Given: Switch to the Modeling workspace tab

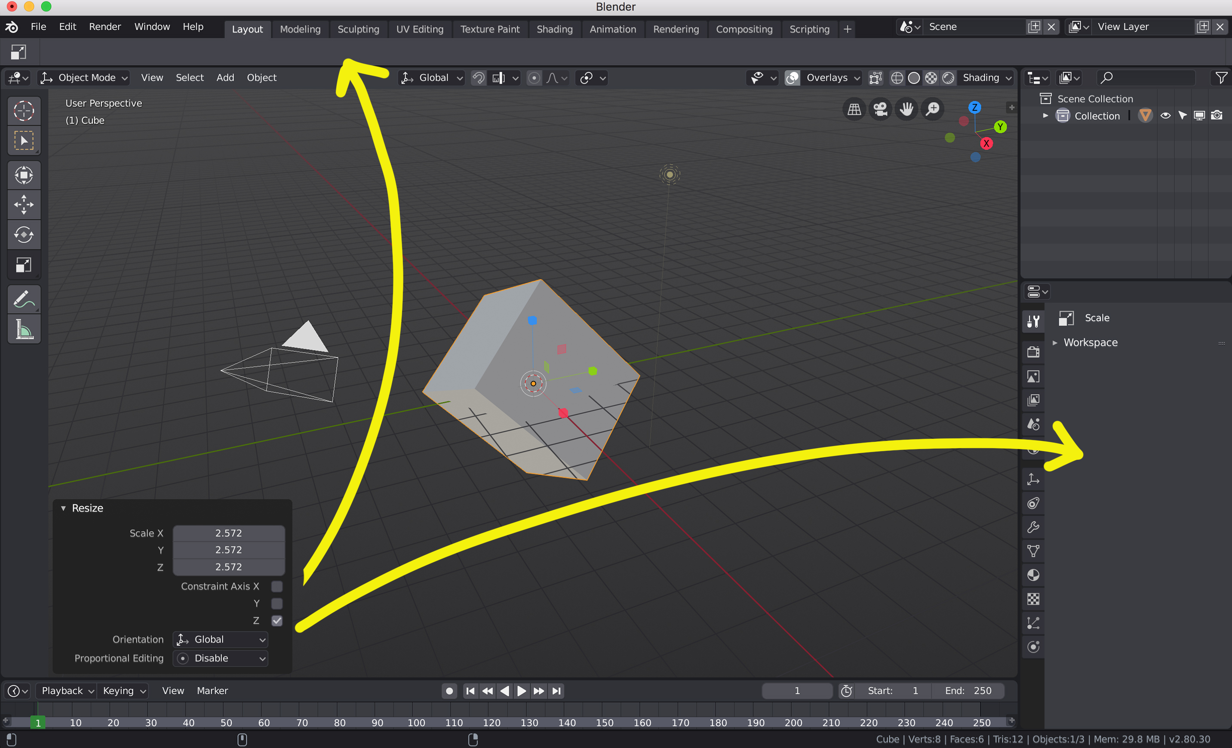Looking at the screenshot, I should click(300, 29).
